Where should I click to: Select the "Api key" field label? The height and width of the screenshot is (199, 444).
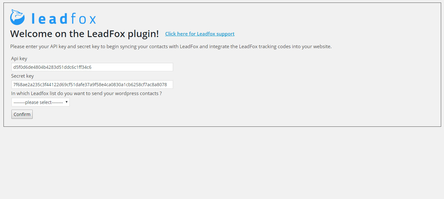pyautogui.click(x=19, y=59)
